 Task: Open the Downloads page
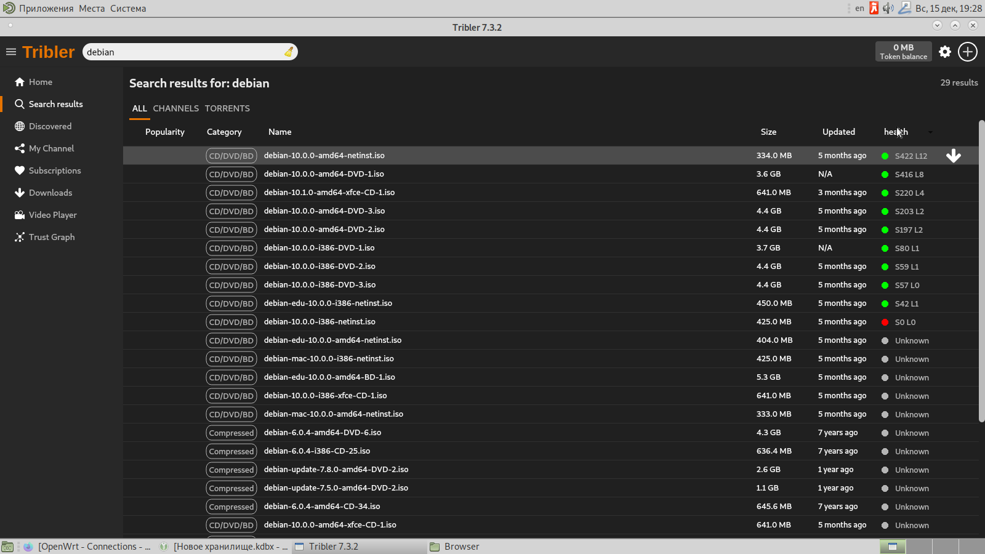tap(44, 193)
